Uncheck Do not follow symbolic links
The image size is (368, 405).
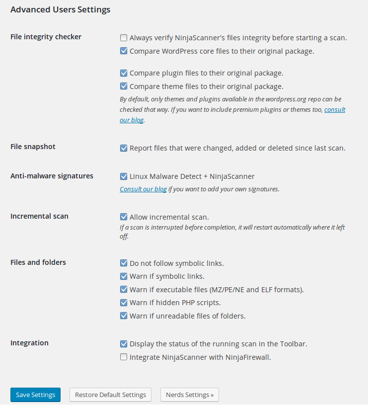tap(124, 263)
